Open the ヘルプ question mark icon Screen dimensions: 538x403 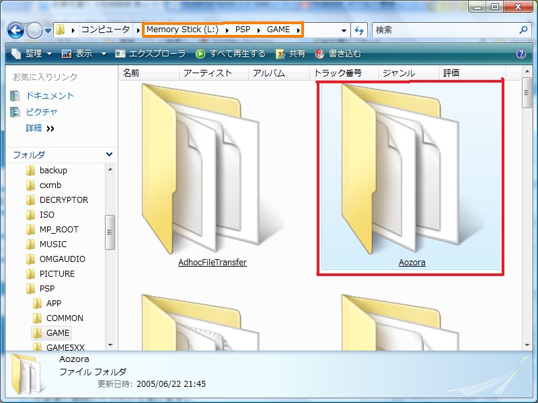pyautogui.click(x=521, y=54)
